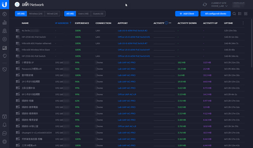Open the Alerts bell icon
This screenshot has height=148, width=253.
click(5, 125)
